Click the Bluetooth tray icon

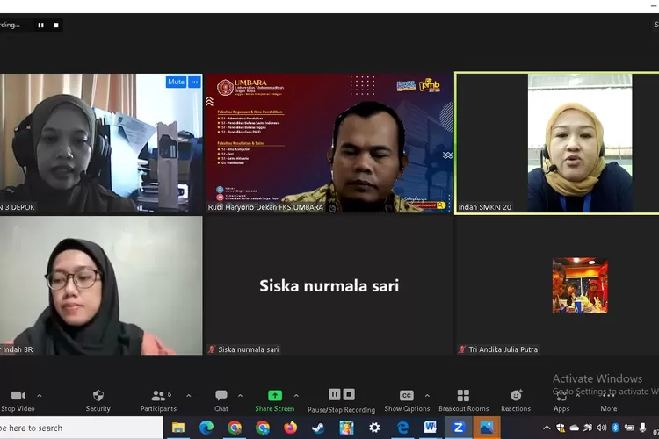click(615, 428)
